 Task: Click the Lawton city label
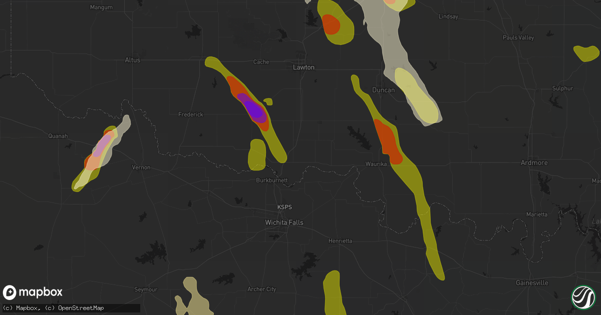point(304,67)
